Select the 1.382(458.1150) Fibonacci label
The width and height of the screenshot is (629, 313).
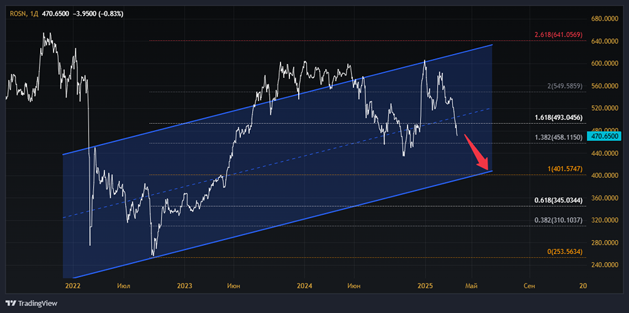tap(558, 137)
